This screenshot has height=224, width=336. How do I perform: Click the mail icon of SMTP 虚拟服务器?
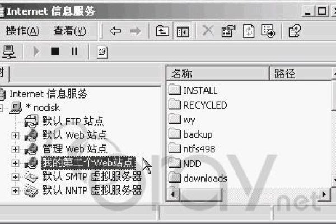click(x=31, y=177)
